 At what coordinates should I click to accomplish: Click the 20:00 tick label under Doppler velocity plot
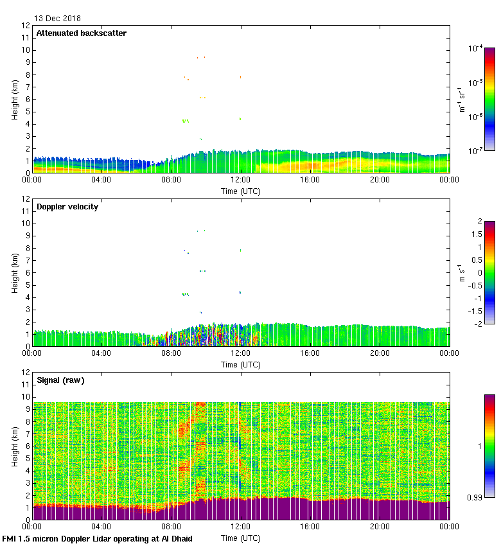pos(380,353)
